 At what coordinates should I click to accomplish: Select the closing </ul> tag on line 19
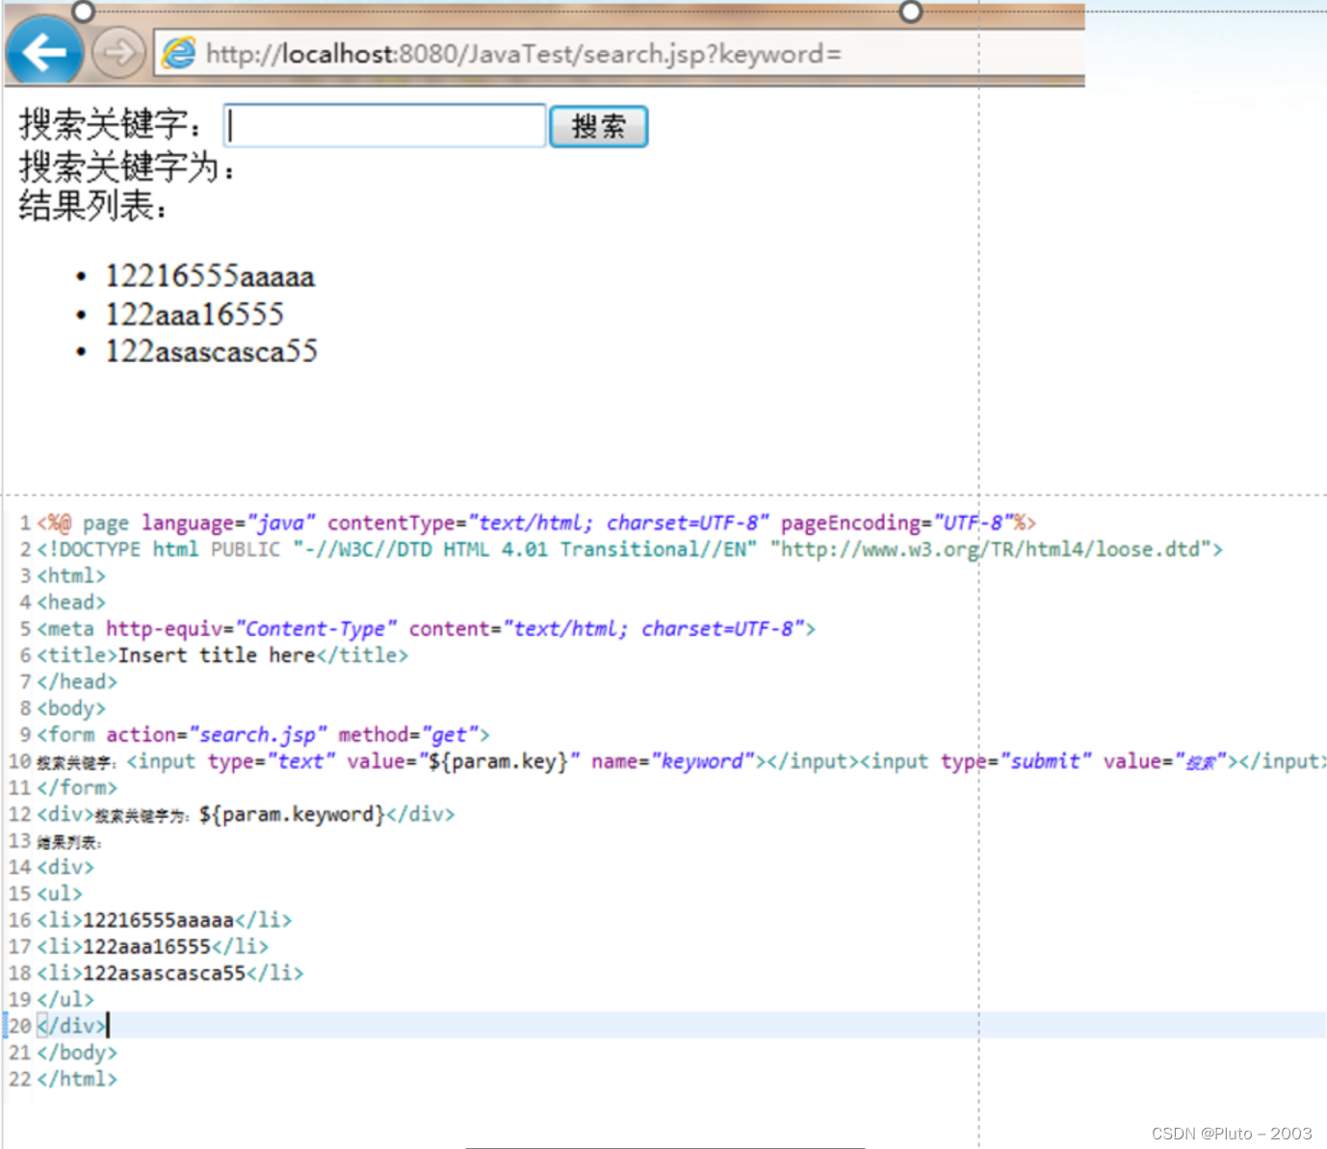[65, 1000]
